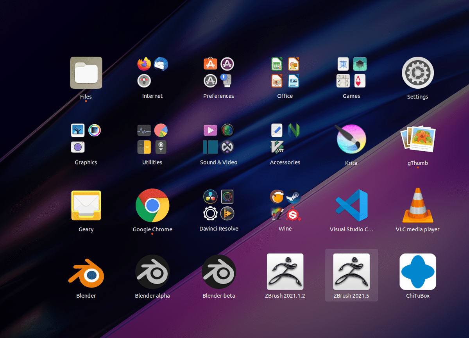
Task: Open the Wine app folder
Action: point(285,205)
